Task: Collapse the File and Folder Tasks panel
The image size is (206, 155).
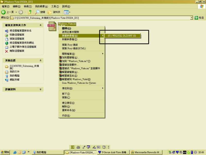Action: [40, 25]
